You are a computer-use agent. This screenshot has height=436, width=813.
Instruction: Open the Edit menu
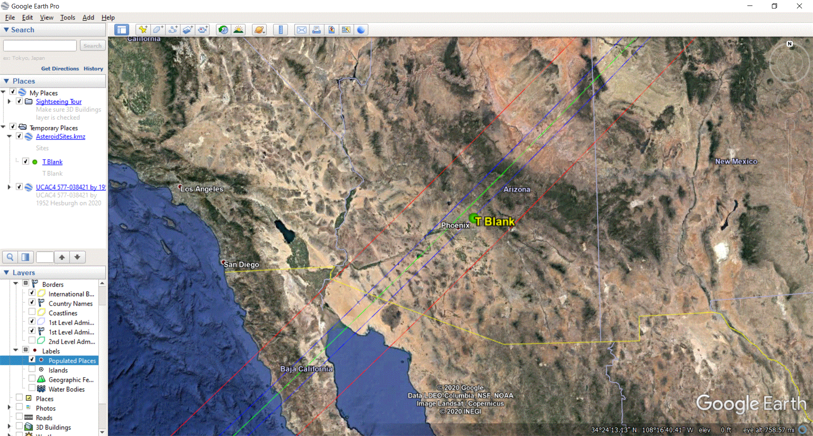coord(27,17)
